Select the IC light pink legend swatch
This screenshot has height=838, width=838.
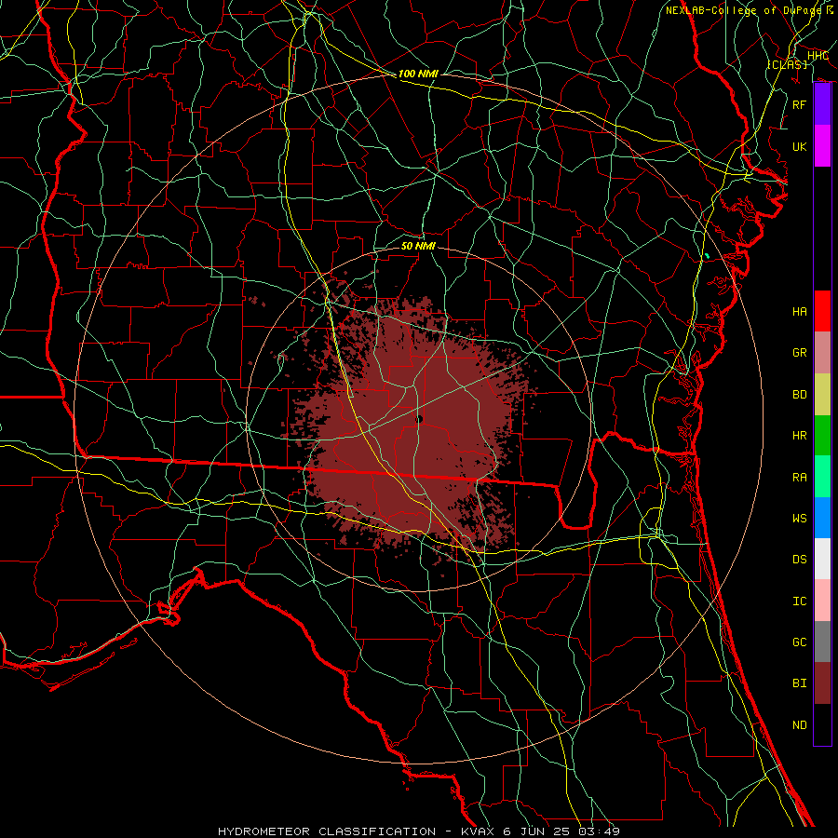click(822, 601)
